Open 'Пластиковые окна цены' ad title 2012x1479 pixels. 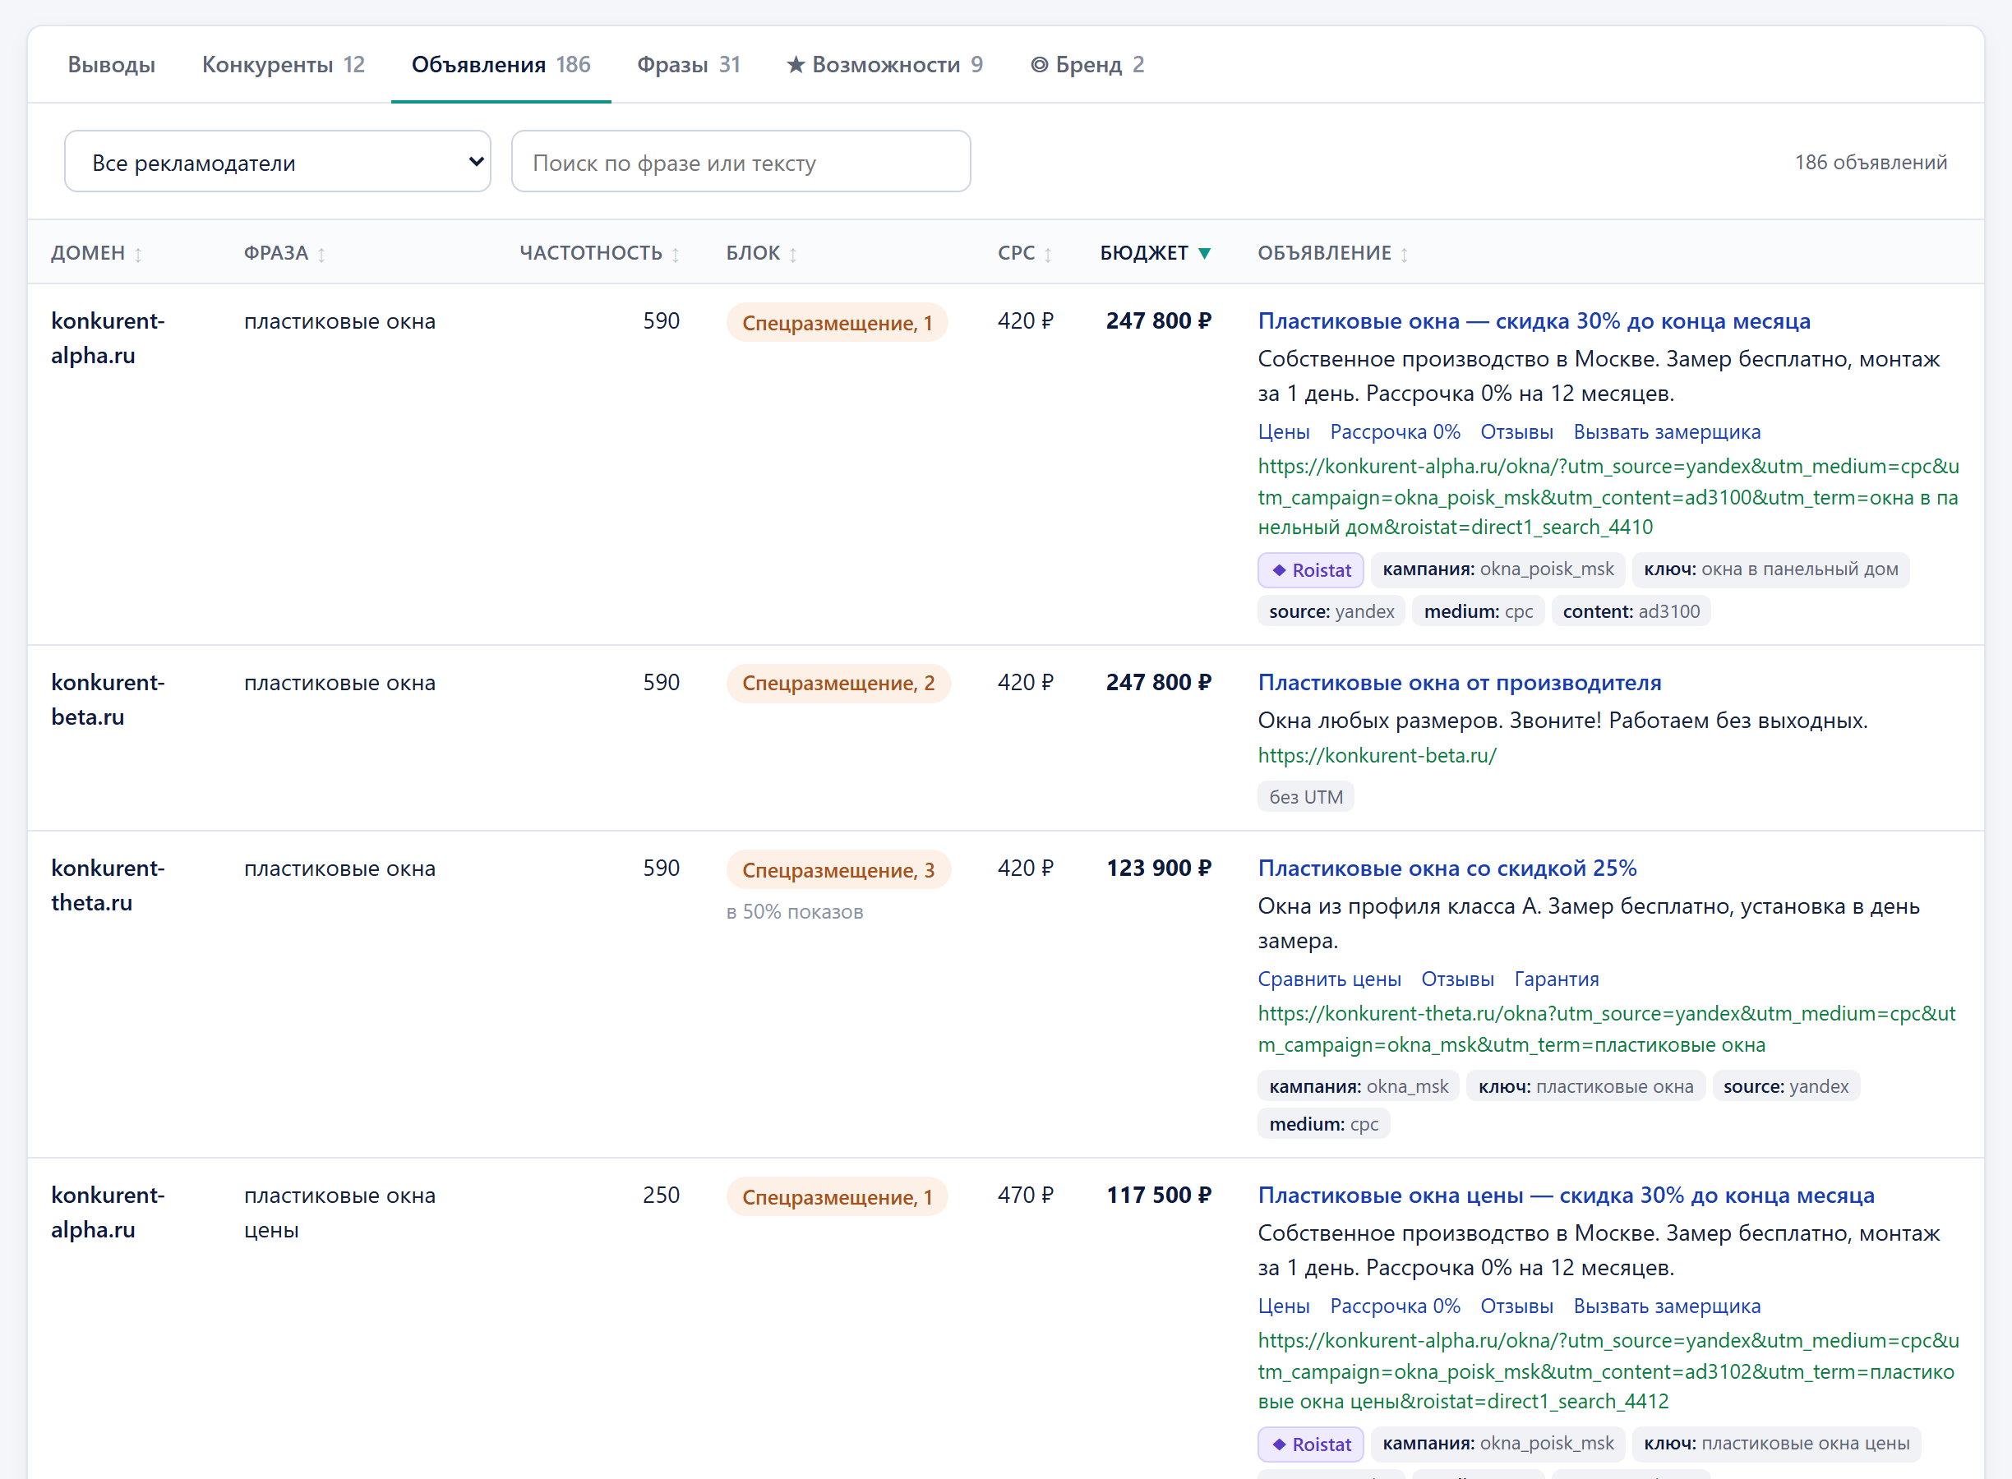click(1566, 1195)
